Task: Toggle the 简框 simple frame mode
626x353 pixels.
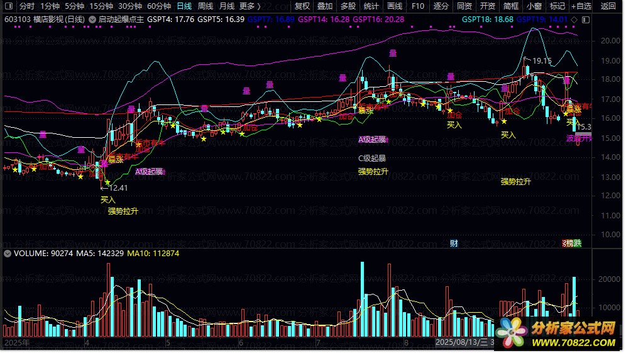Action: click(x=510, y=6)
